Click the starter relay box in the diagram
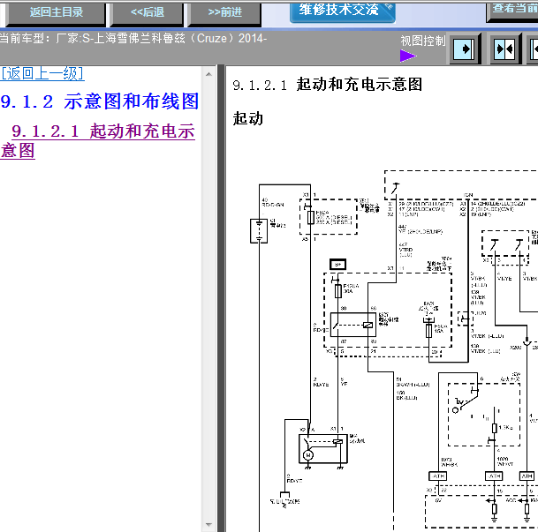Image resolution: width=538 pixels, height=532 pixels. pyautogui.click(x=353, y=325)
